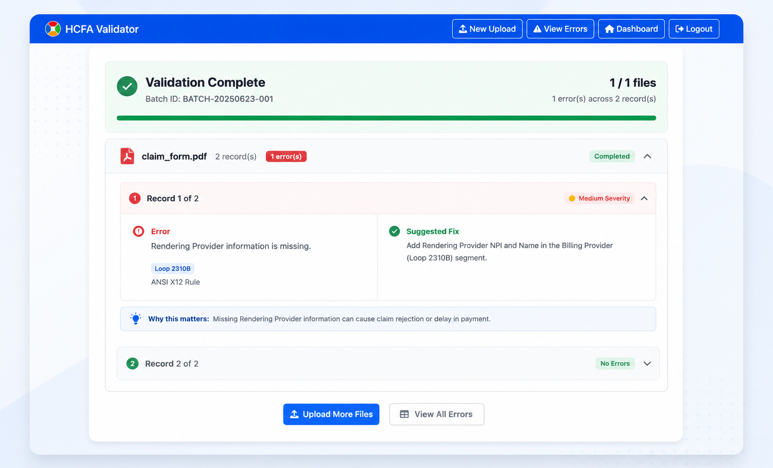This screenshot has width=773, height=468.
Task: Click the red number 1 record badge
Action: 135,198
